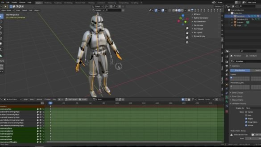Screen dimensions: 261x147
Task: Open the Global orientation dropdown
Action: tap(98, 6)
